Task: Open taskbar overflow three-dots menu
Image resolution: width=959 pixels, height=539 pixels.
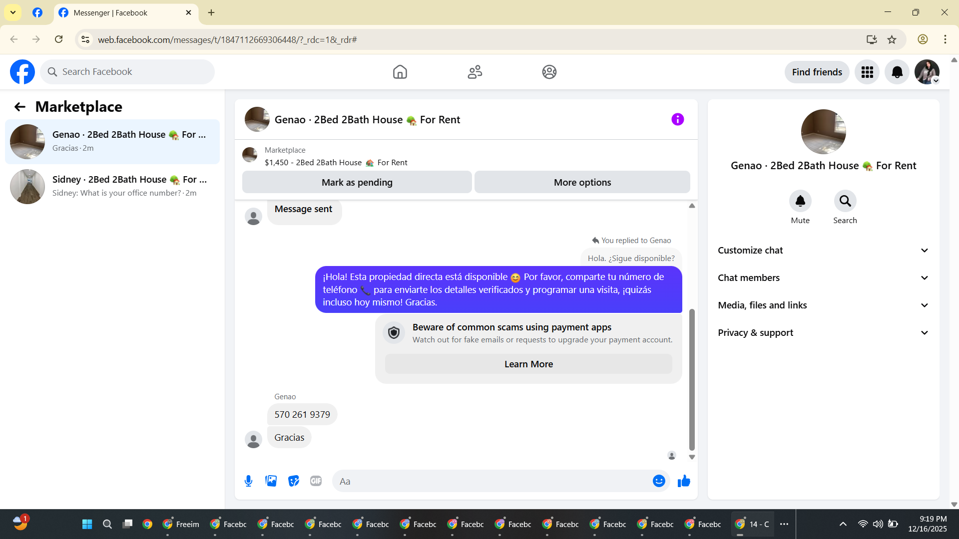Action: click(x=784, y=524)
